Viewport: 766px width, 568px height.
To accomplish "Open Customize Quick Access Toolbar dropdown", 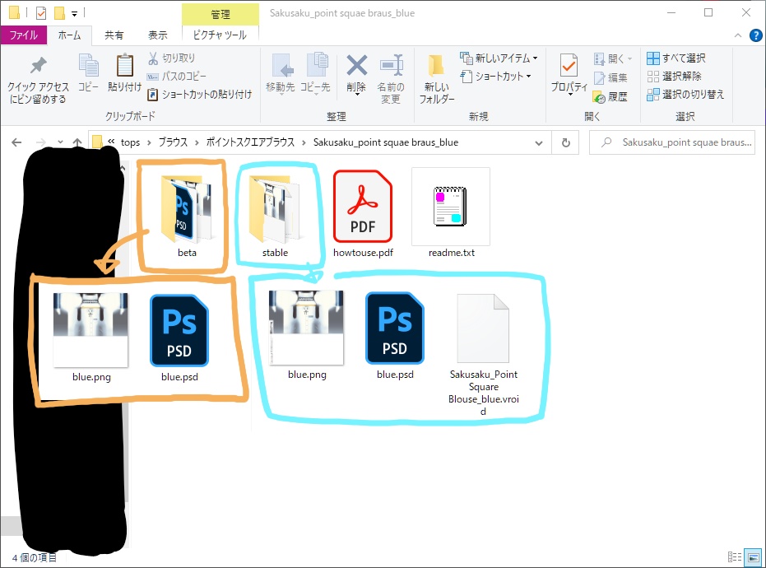I will [74, 14].
